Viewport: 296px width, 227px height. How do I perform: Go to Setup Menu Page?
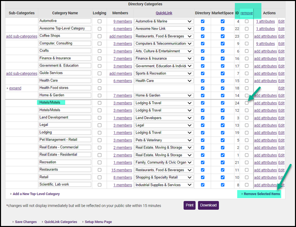(98, 222)
